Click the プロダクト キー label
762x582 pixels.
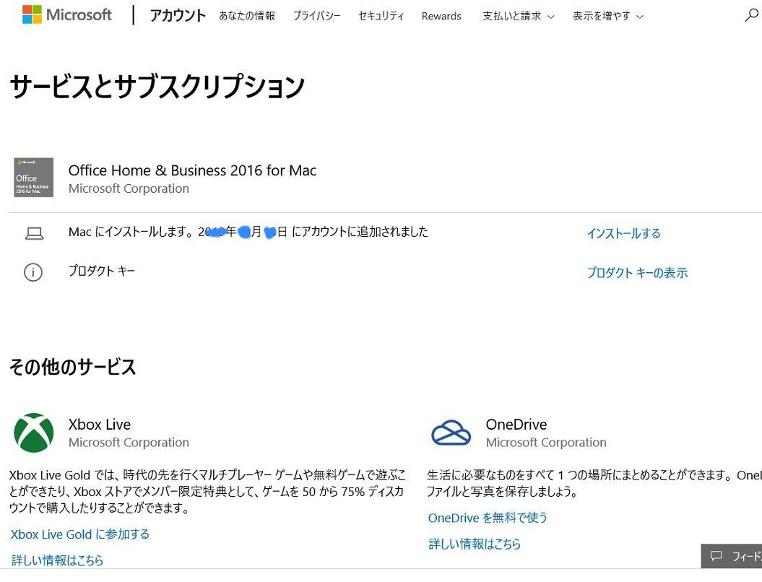coord(102,271)
